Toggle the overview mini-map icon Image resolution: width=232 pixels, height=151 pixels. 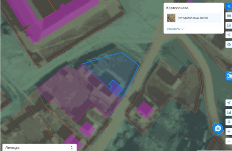click(229, 113)
